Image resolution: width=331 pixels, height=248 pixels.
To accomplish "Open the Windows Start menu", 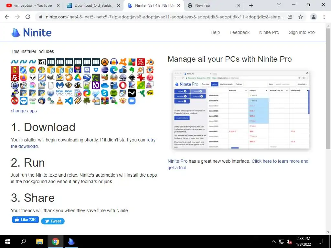I will pyautogui.click(x=8, y=242).
